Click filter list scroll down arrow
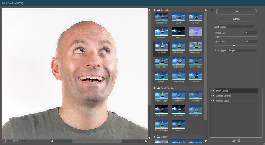The width and height of the screenshot is (265, 145). [x=206, y=141]
